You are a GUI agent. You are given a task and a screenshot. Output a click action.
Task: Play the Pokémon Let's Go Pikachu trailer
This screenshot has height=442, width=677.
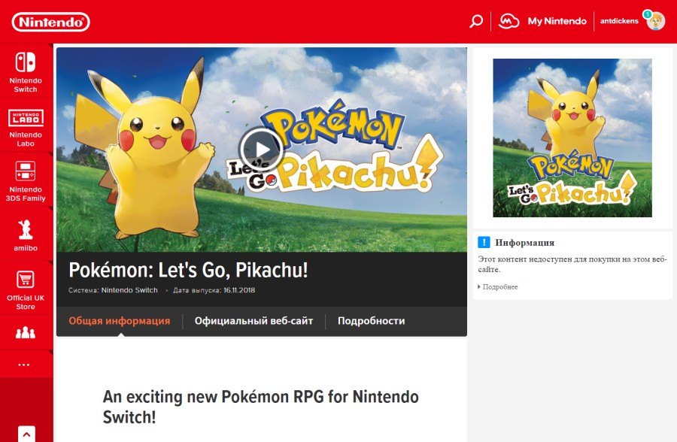[261, 150]
